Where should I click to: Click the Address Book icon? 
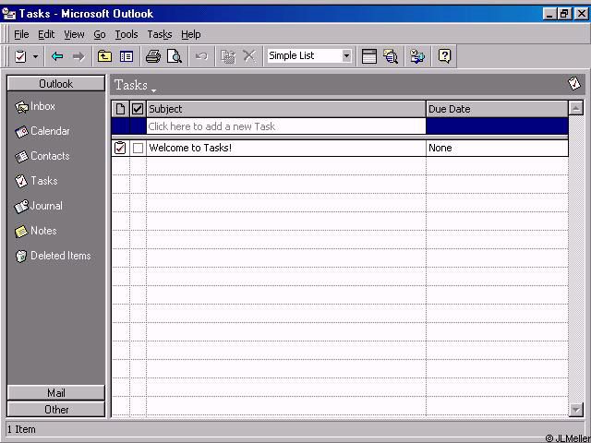point(417,56)
